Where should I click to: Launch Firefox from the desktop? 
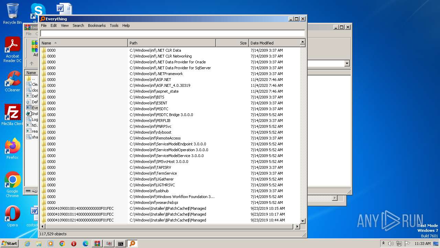tap(12, 149)
